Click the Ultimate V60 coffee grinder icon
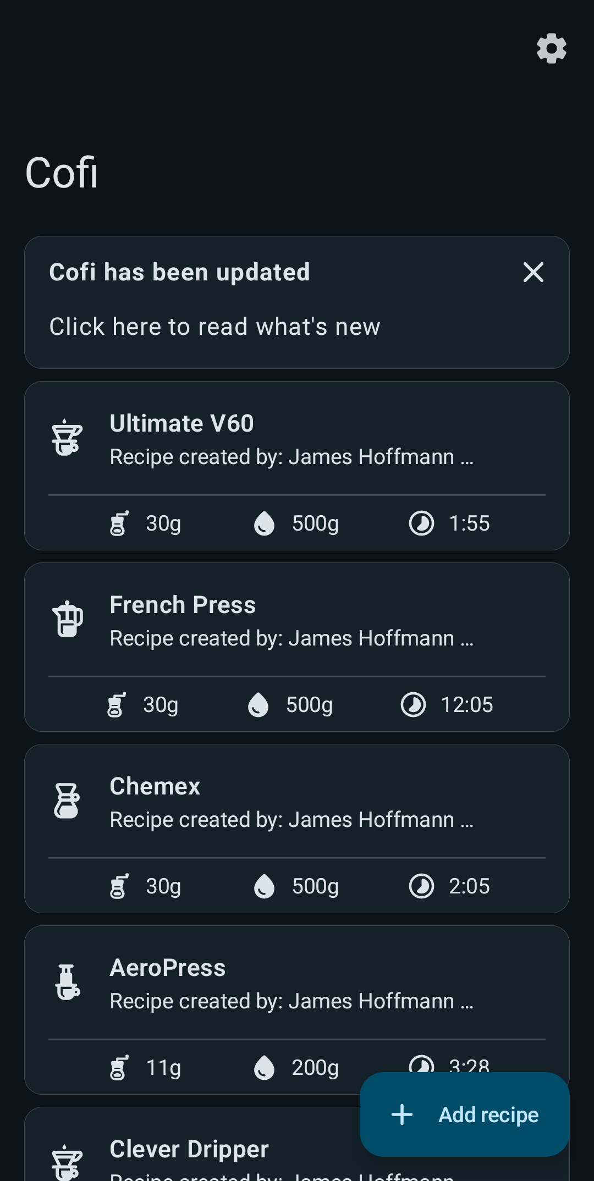Screen dimensions: 594x1181 pos(119,523)
